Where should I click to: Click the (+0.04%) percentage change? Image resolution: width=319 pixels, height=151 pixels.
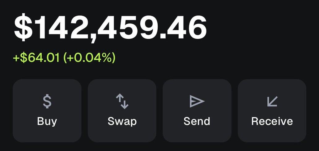(89, 58)
